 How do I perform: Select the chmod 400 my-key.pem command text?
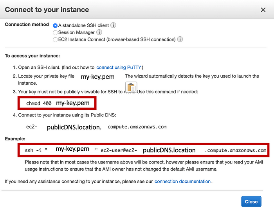point(58,103)
